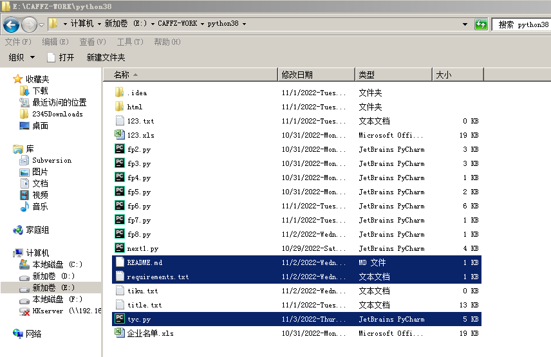This screenshot has width=551, height=357.
Task: Open the 工具(T) menu
Action: pyautogui.click(x=130, y=42)
